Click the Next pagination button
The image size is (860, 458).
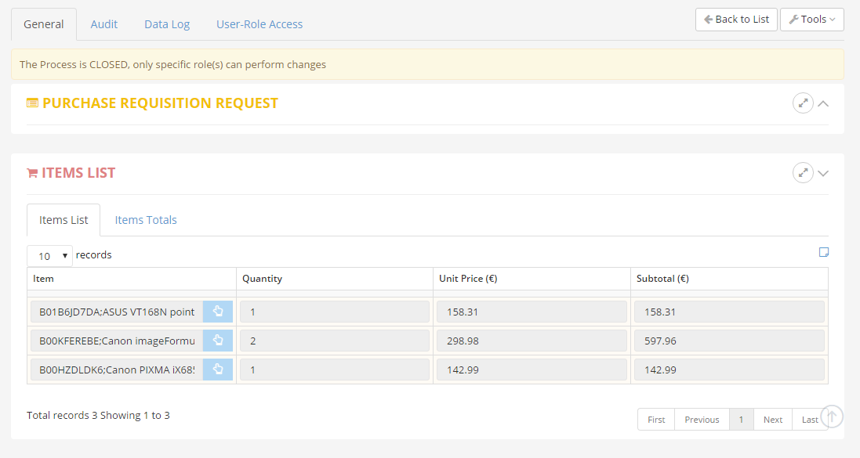(x=772, y=420)
